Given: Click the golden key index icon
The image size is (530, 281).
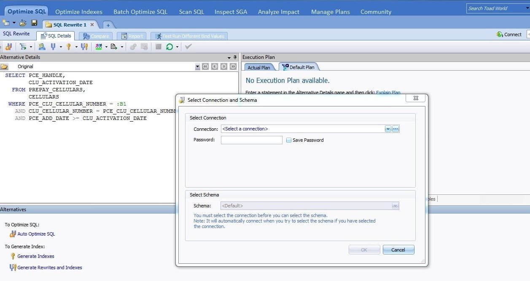Looking at the screenshot, I should pyautogui.click(x=68, y=47).
